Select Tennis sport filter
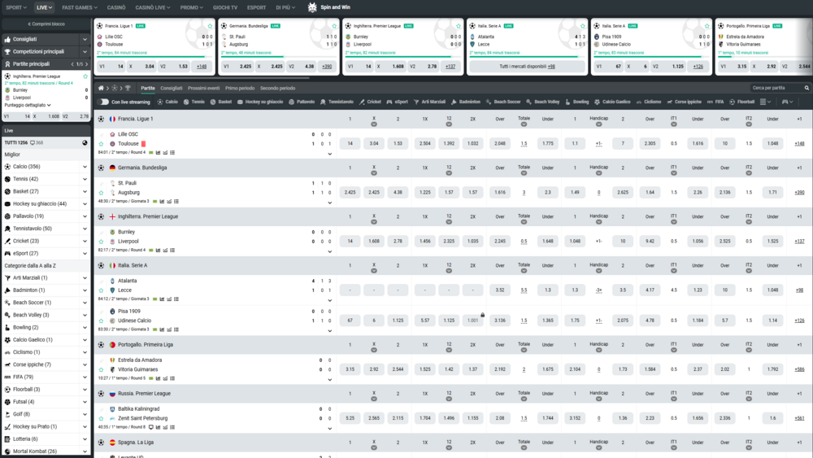Screen dimensions: 813x458 pos(194,102)
